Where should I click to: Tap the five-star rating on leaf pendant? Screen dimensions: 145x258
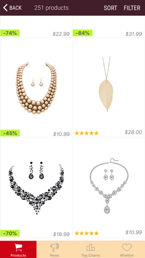[x=87, y=133]
